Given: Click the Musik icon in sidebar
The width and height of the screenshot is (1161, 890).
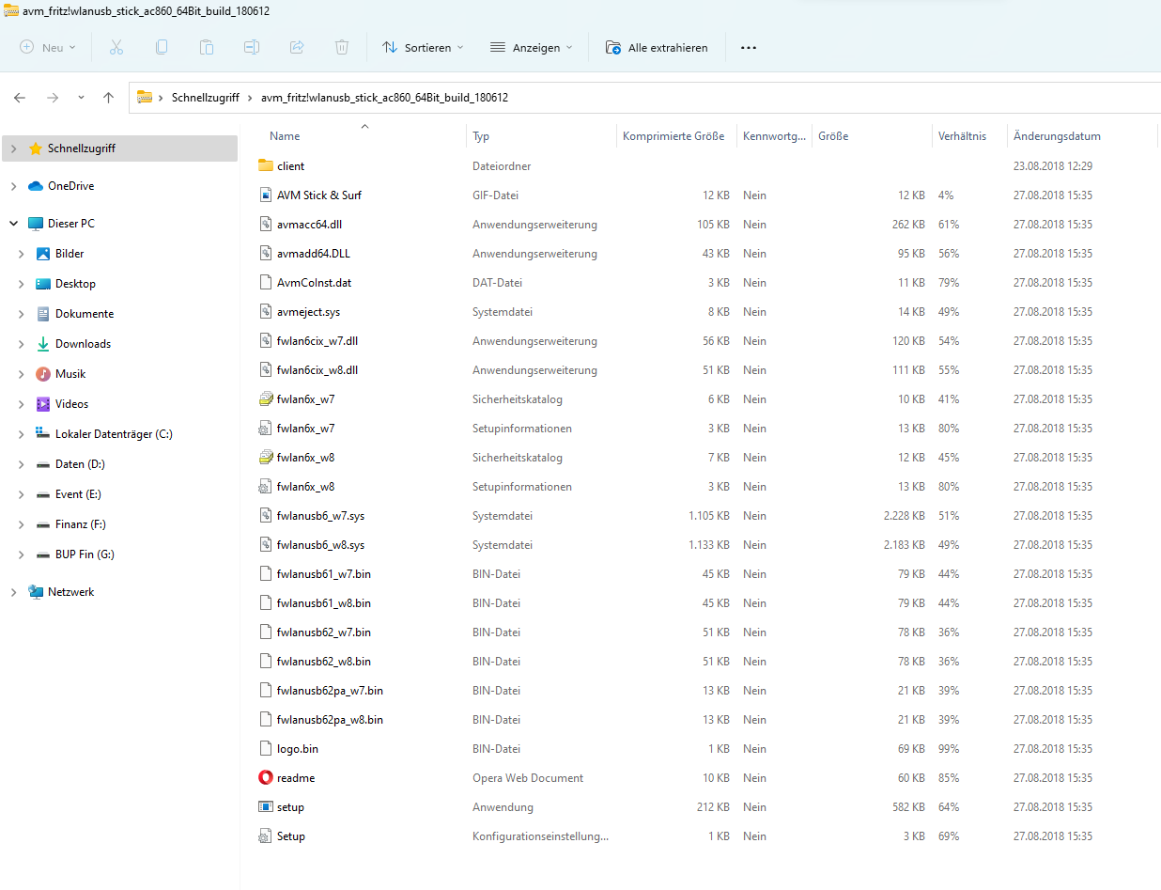Looking at the screenshot, I should click(43, 374).
